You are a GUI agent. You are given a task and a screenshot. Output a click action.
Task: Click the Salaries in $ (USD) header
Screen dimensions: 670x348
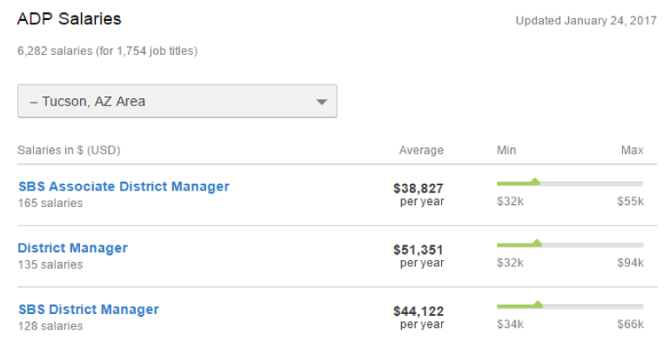[69, 151]
